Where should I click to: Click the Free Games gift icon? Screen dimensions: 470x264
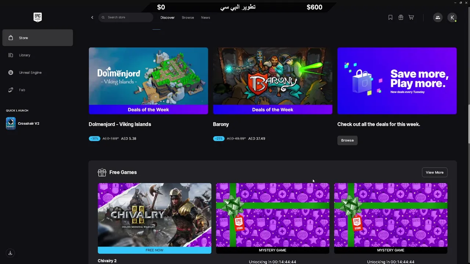click(x=102, y=172)
